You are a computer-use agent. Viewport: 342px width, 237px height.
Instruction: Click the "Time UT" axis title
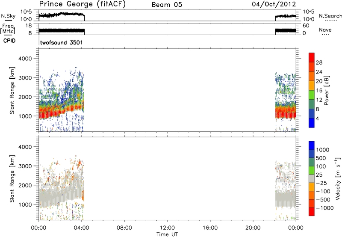[x=167, y=234]
